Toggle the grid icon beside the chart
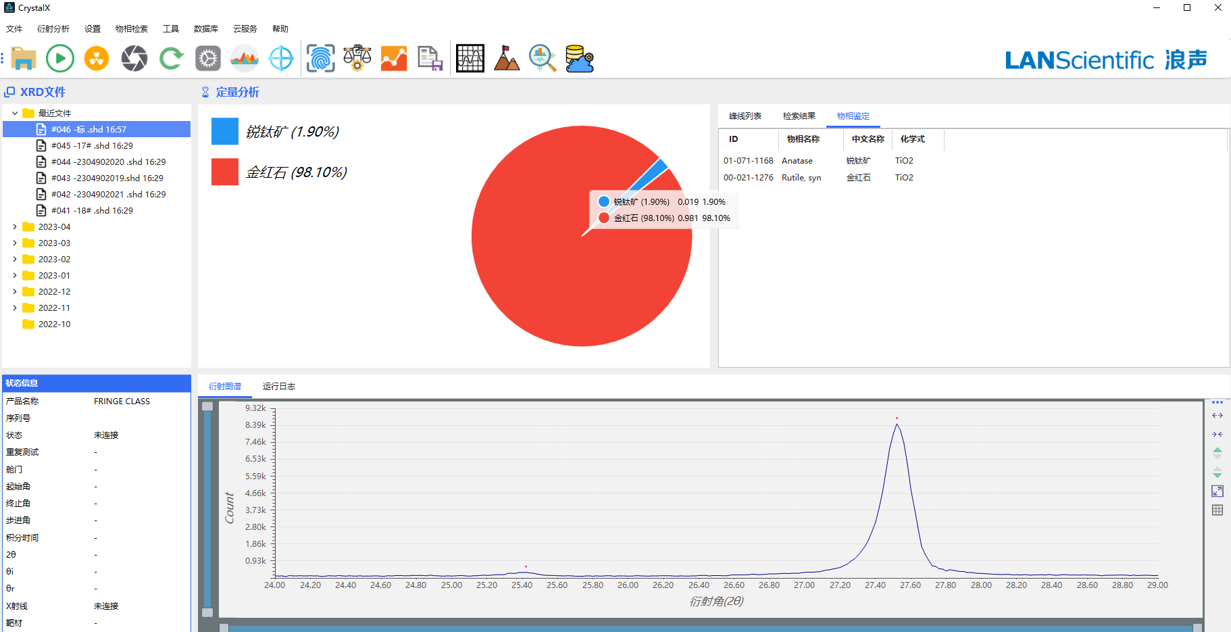Screen dimensions: 1231x632 click(1217, 510)
